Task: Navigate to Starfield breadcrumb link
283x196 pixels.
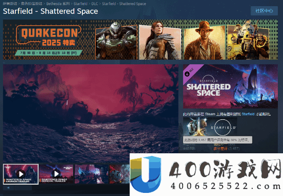Action: point(80,4)
